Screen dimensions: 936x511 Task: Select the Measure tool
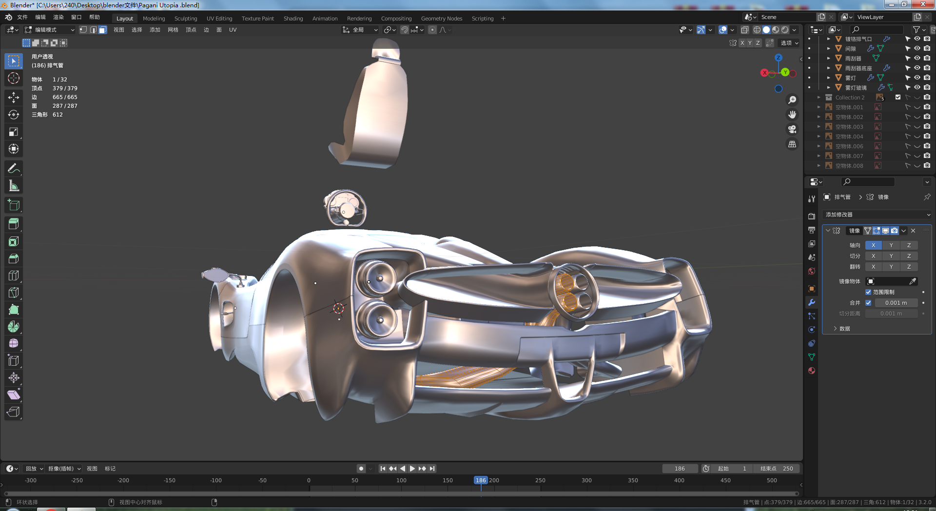(x=14, y=186)
